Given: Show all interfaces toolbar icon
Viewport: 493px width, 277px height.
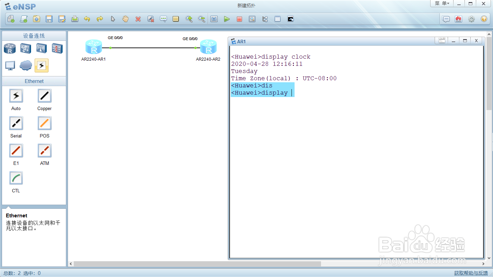Looking at the screenshot, I should (x=265, y=19).
